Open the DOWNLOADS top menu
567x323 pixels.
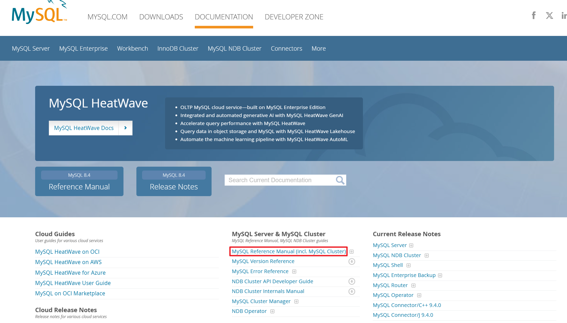click(161, 17)
